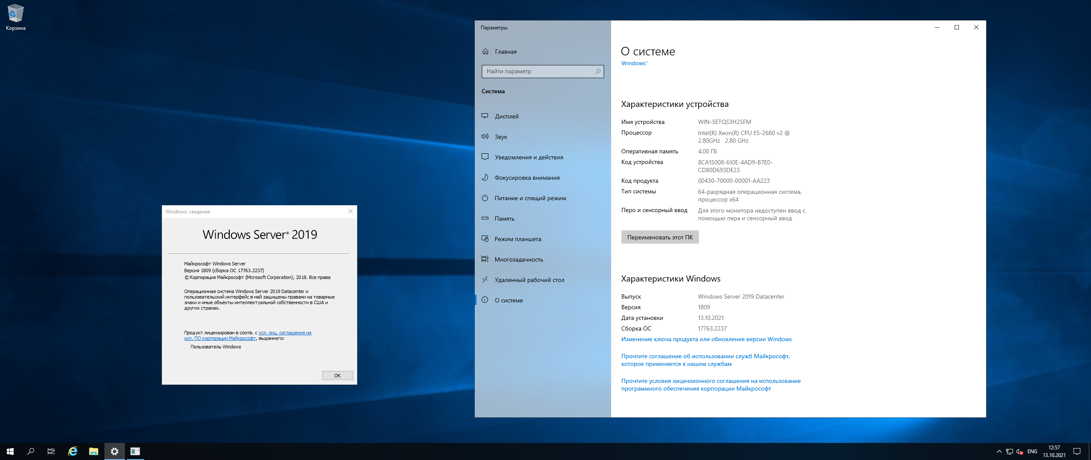
Task: Maximize the Параметры window
Action: (x=957, y=27)
